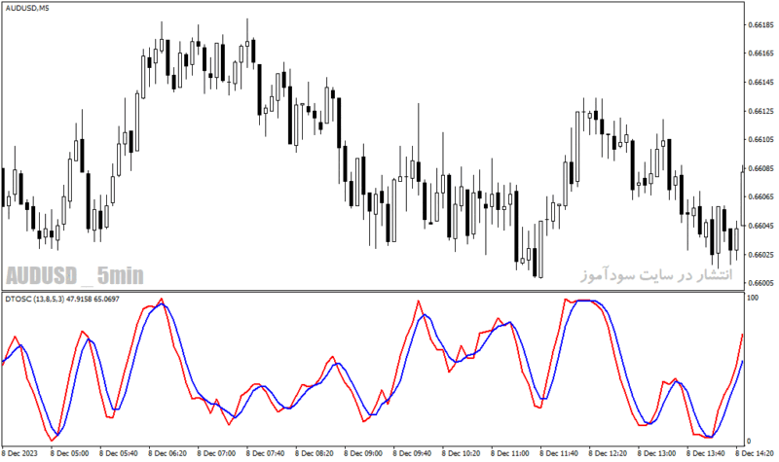The width and height of the screenshot is (779, 462).
Task: Click the AUDUSD,M5 chart title label
Action: tap(27, 8)
